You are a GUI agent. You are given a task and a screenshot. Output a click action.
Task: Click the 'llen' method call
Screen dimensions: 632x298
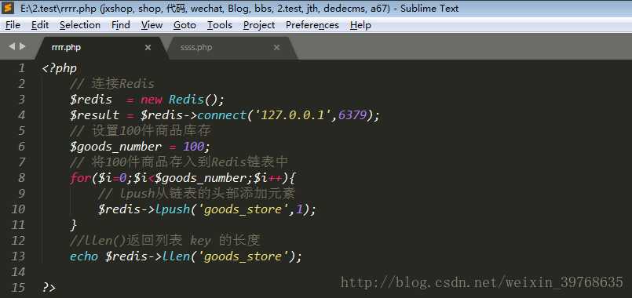pos(176,256)
